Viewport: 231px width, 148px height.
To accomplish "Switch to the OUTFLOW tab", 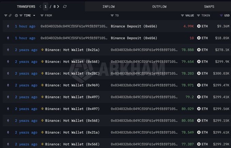I will 159,6.
